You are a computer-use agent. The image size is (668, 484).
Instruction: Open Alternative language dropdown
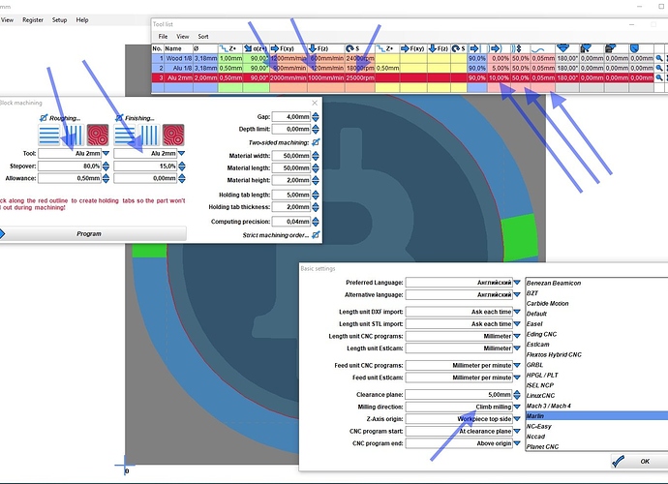click(517, 295)
